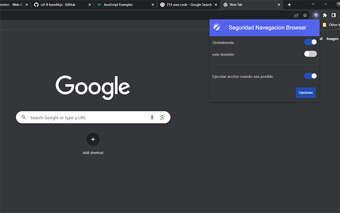
Task: Click the Seguridad Navegacion extension toolbar icon
Action: click(316, 15)
